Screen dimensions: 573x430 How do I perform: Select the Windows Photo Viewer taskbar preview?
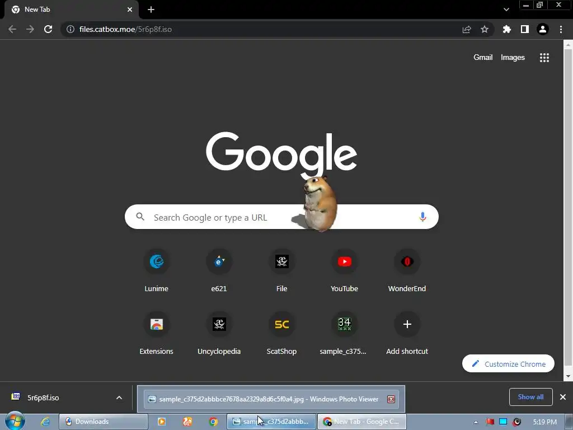[271, 399]
